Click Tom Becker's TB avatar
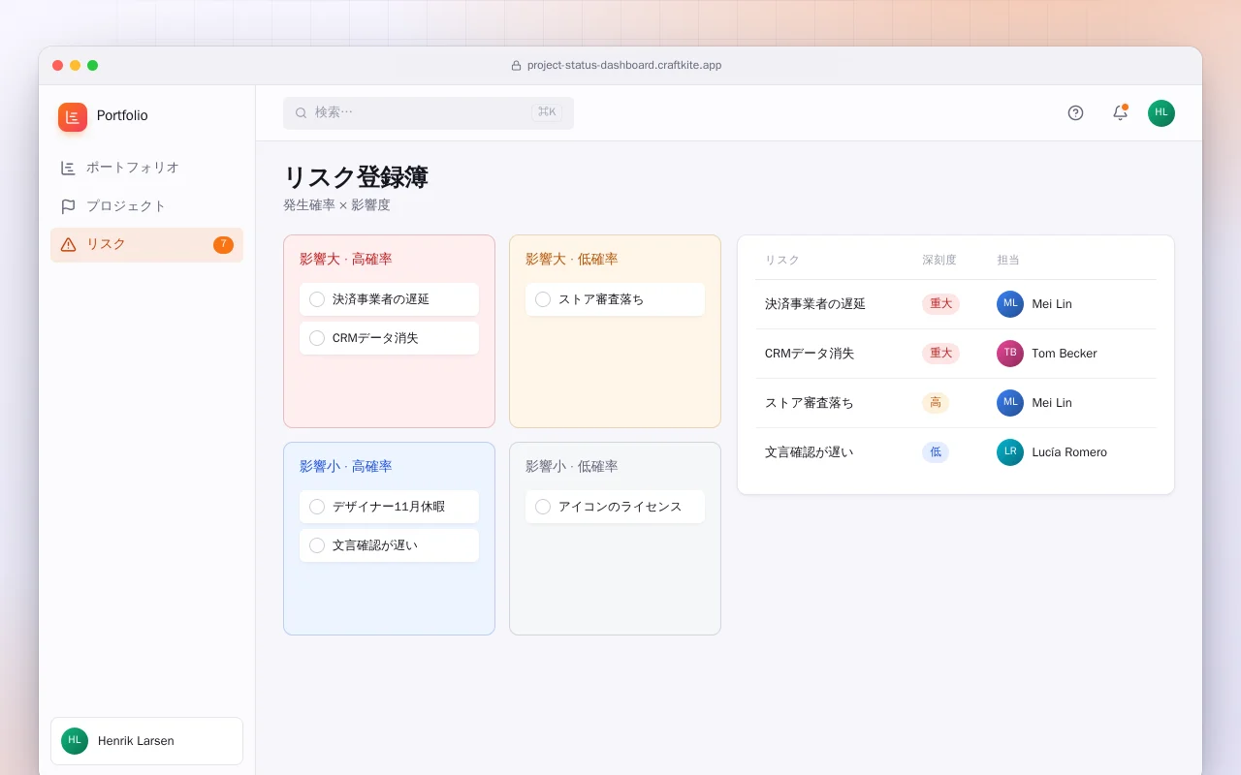Image resolution: width=1241 pixels, height=775 pixels. [1010, 354]
